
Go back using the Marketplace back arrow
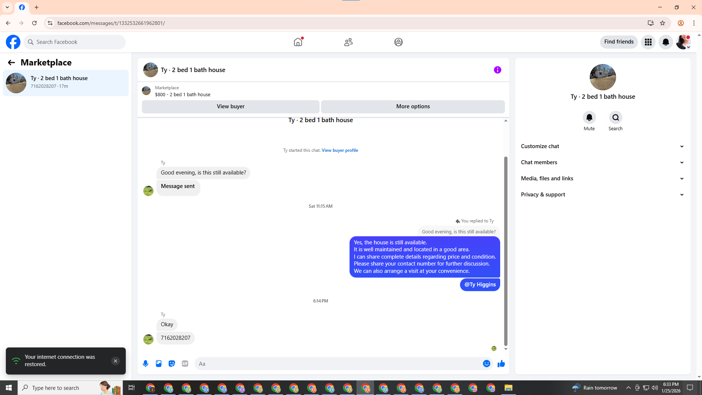click(x=11, y=63)
